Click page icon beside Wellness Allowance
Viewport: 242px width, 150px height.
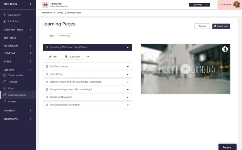click(x=47, y=97)
